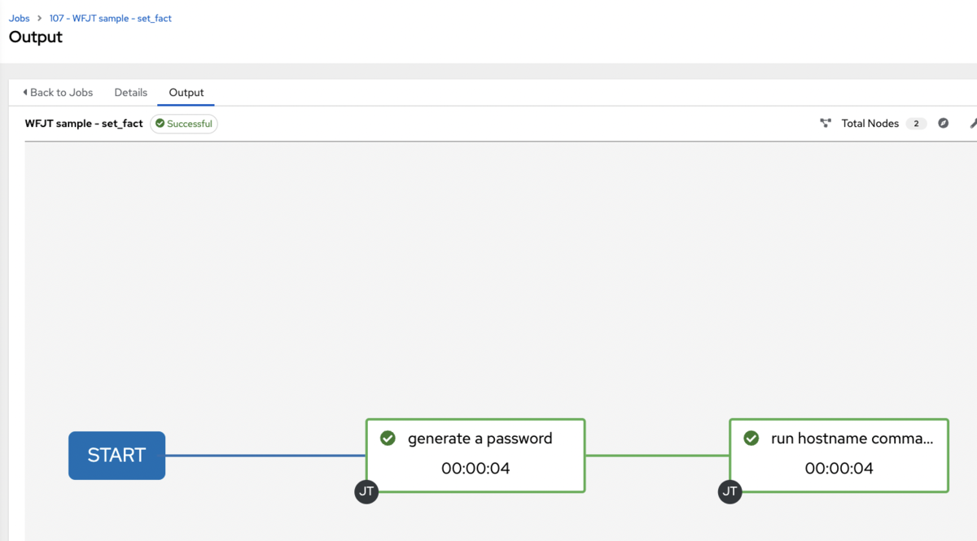Open the run hostname command node
The height and width of the screenshot is (541, 977).
point(839,456)
